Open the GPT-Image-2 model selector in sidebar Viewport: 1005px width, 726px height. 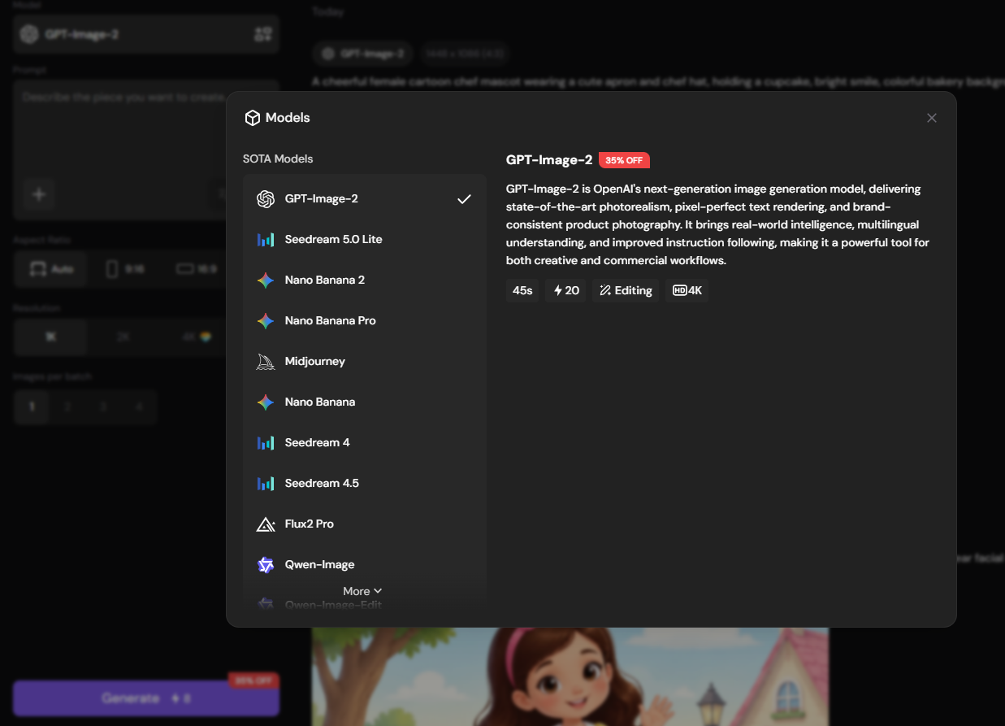click(x=146, y=34)
